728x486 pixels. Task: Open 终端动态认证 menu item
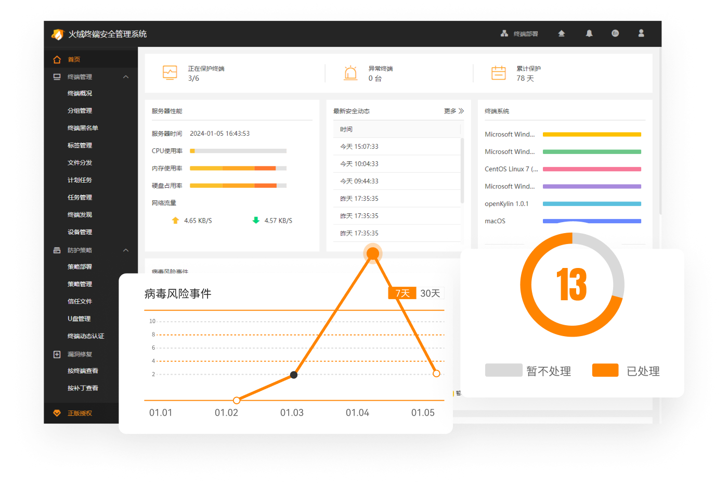(x=86, y=336)
